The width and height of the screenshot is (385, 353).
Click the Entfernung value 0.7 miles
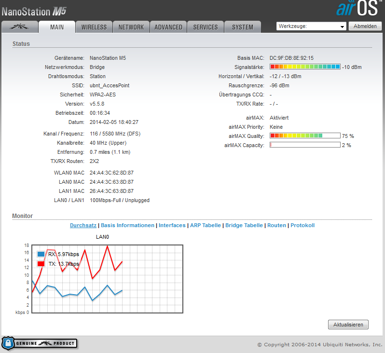[x=110, y=152]
